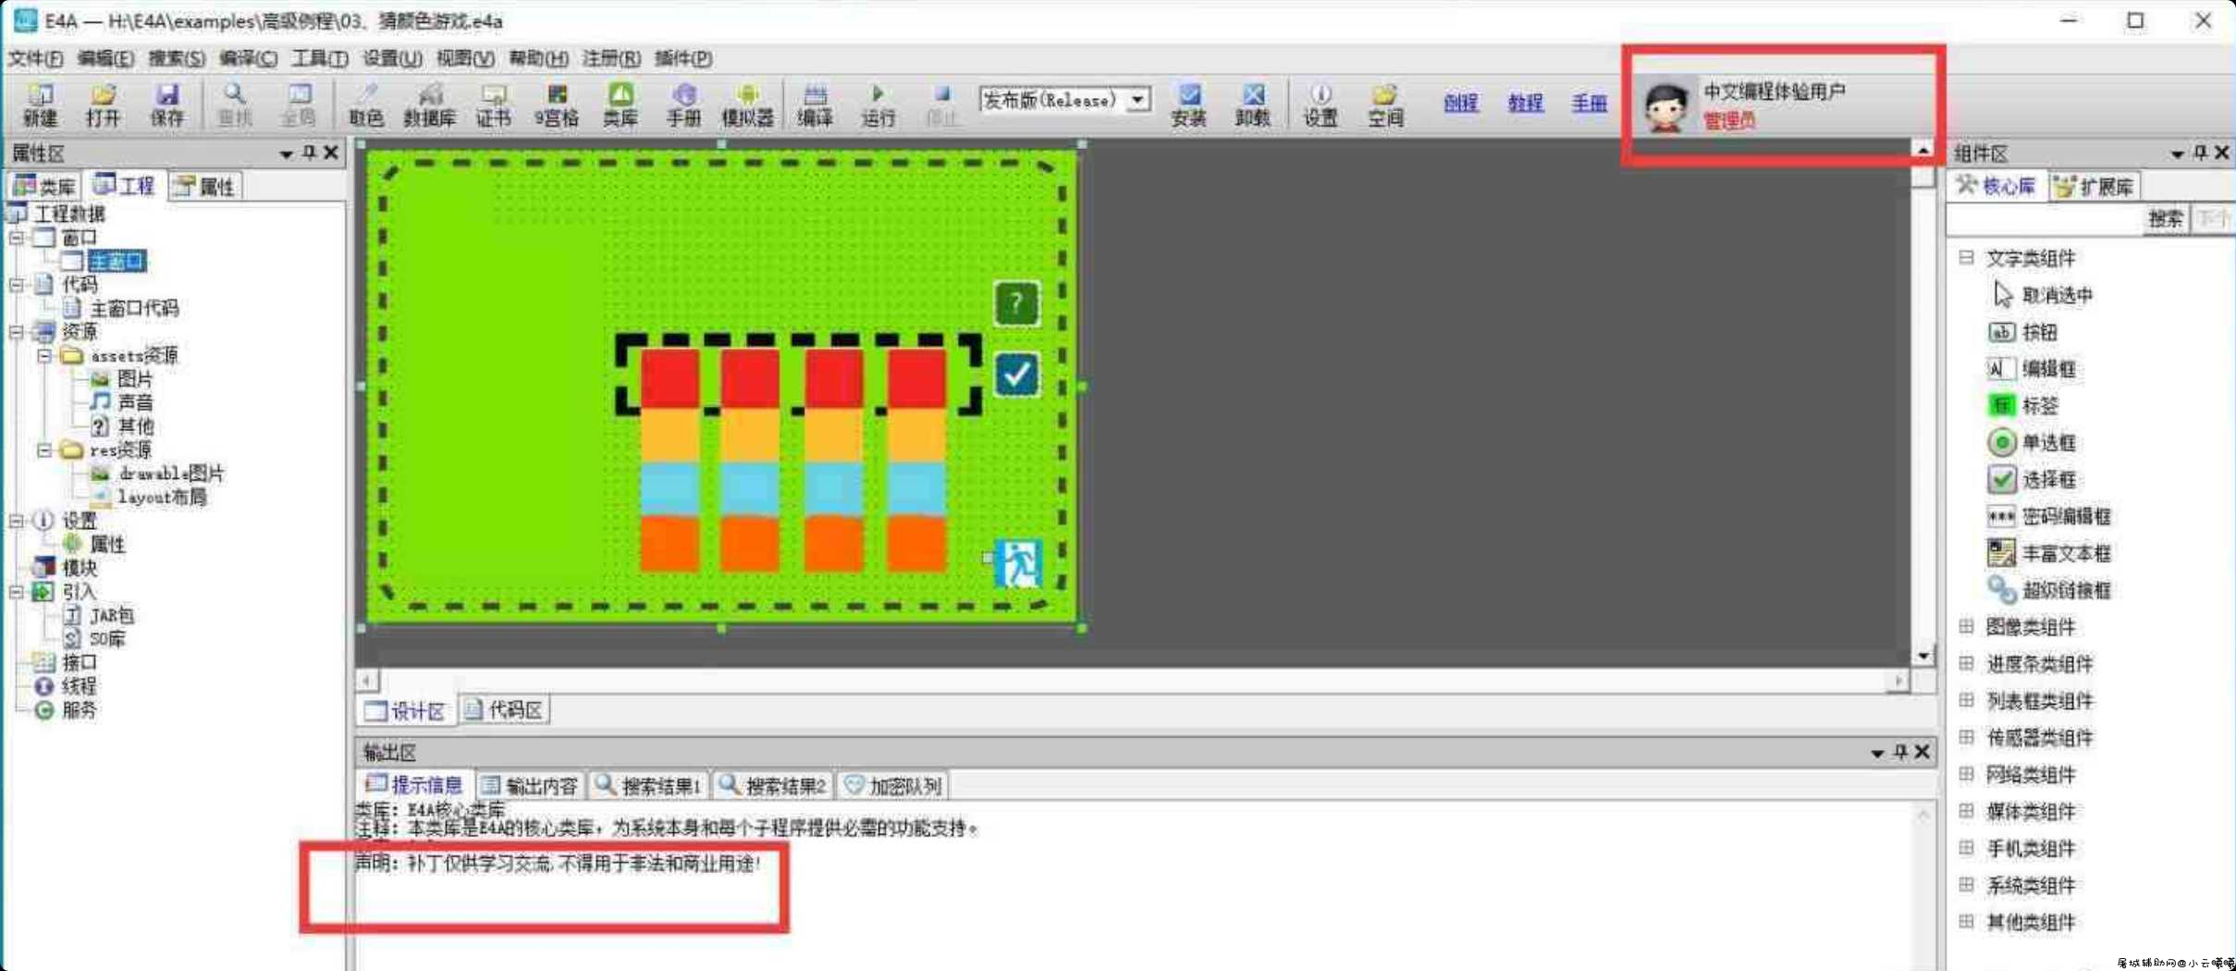Click the exit running-man icon in design canvas

(x=1017, y=562)
